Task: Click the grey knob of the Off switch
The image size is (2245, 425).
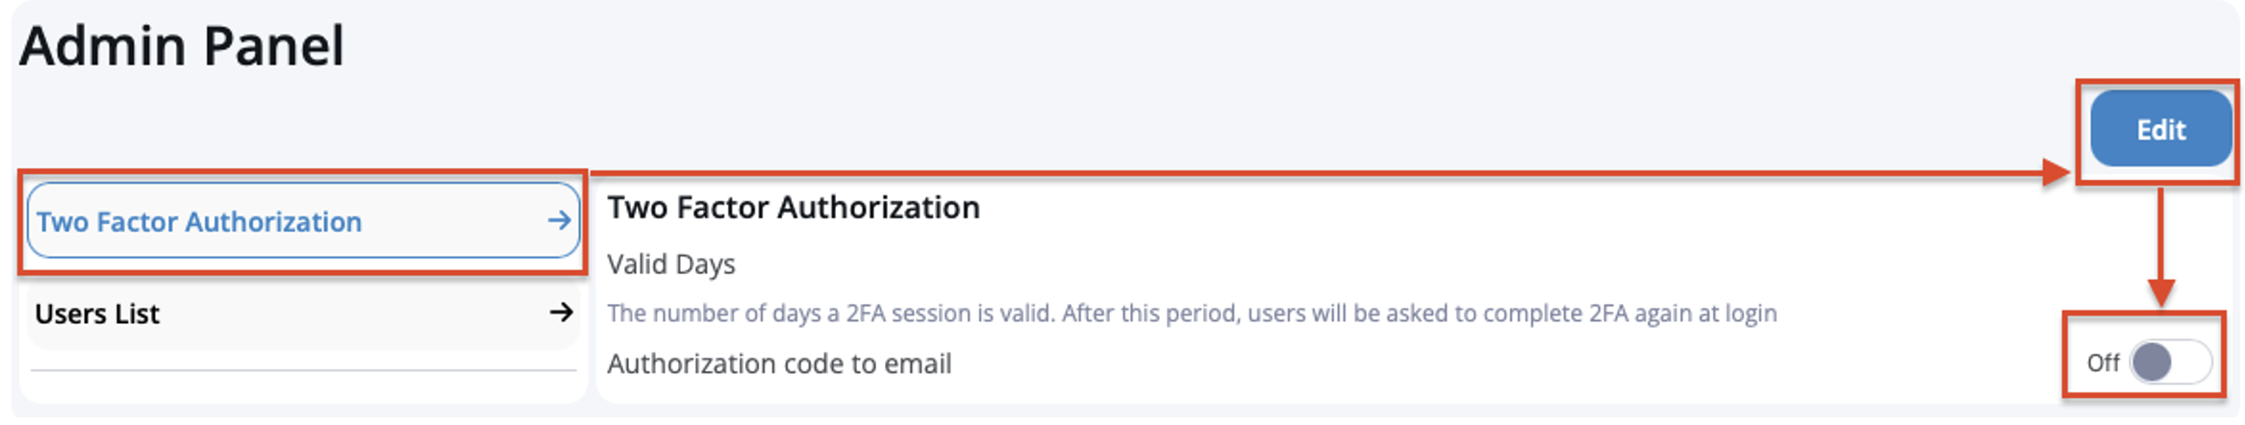Action: tap(2152, 362)
